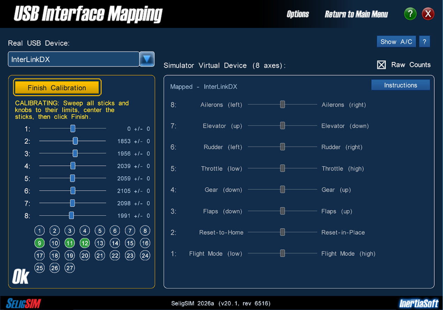This screenshot has height=310, width=443.
Task: Click the slider handle for input axis 3
Action: pyautogui.click(x=75, y=154)
